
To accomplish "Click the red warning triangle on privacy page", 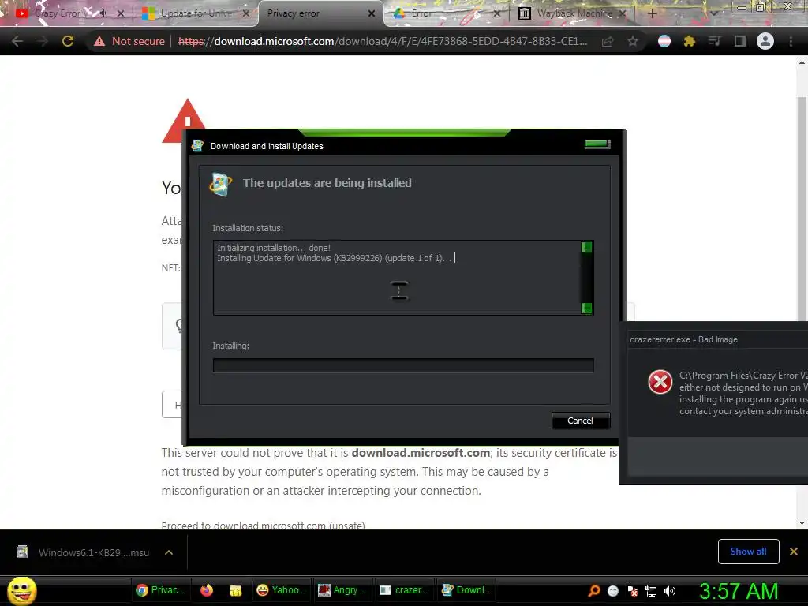I will [185, 120].
